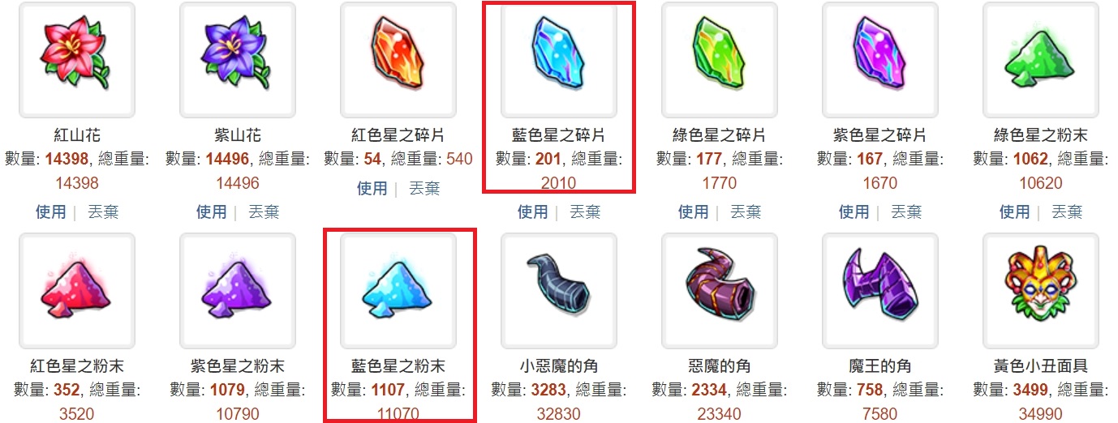
Task: Click 丟棄 link under 綠色星之粉末
Action: click(x=1067, y=212)
